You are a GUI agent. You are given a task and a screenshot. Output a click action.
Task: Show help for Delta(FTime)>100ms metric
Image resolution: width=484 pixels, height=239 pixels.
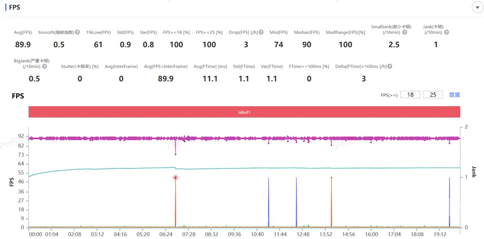pos(390,66)
